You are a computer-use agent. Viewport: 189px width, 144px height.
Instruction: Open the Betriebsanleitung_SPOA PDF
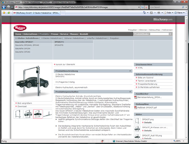tap(150, 97)
